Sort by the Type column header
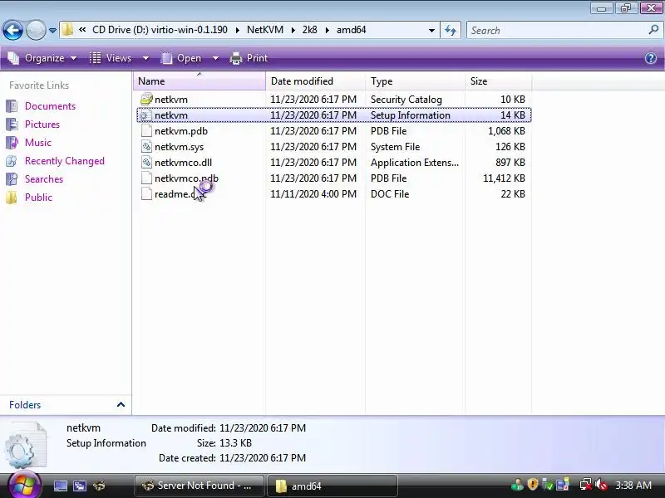This screenshot has height=498, width=665. tap(415, 81)
